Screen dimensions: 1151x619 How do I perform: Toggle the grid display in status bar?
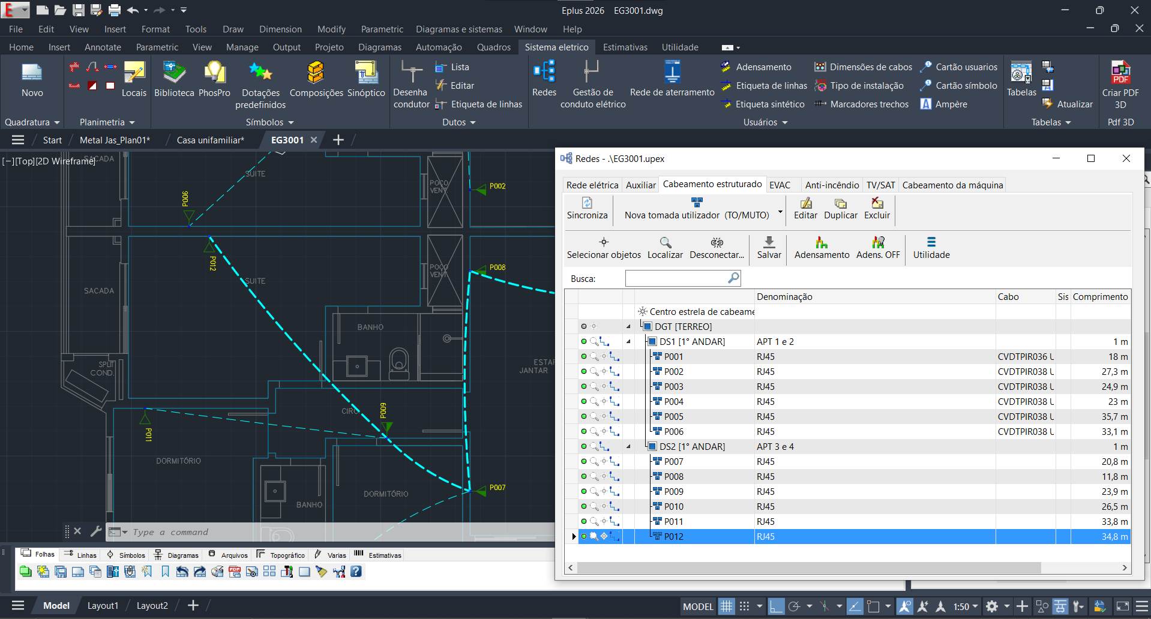tap(726, 606)
